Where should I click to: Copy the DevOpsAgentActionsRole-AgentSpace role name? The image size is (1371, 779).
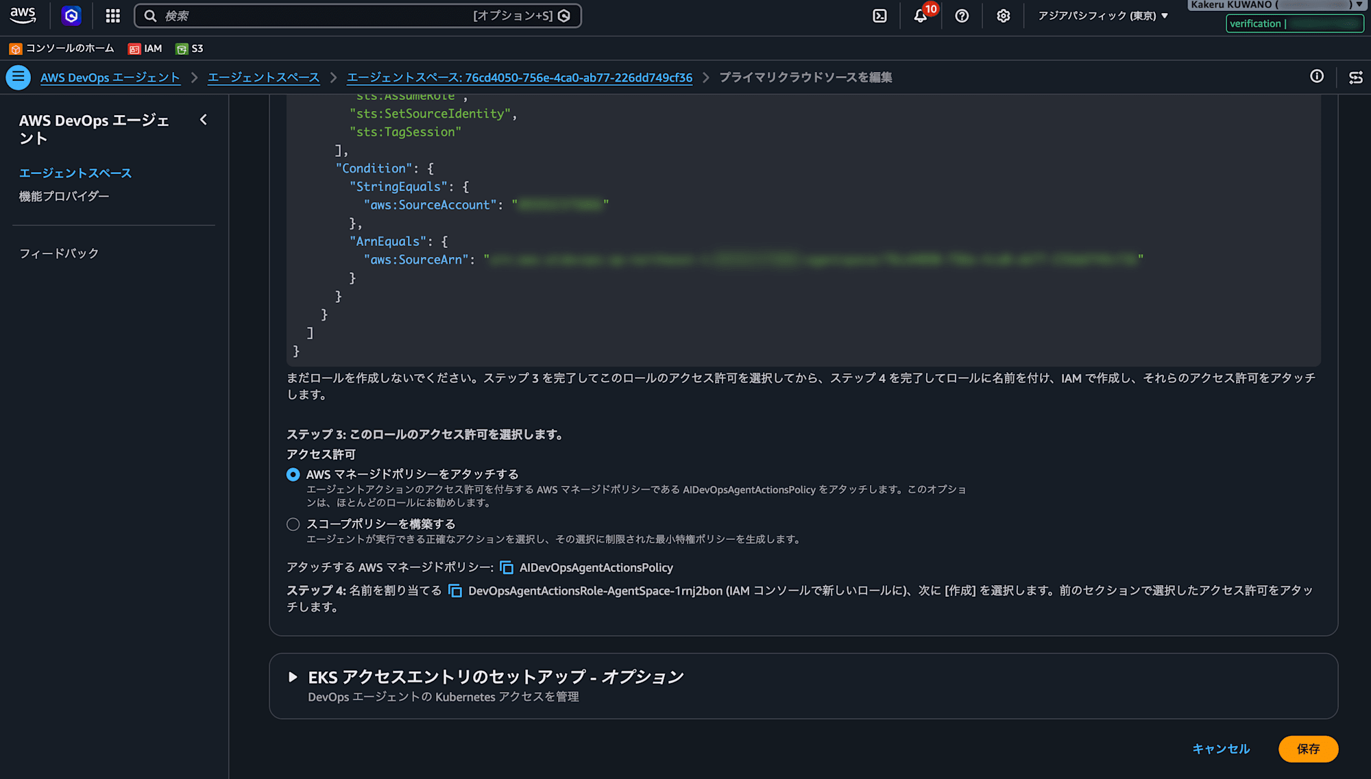click(x=455, y=591)
